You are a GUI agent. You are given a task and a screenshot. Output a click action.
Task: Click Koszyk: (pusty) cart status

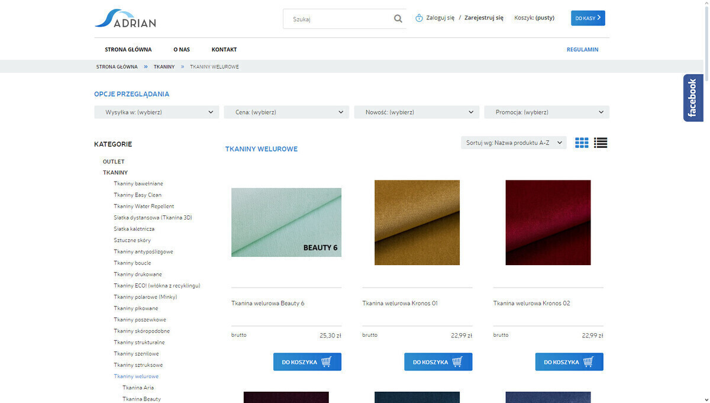tap(534, 18)
